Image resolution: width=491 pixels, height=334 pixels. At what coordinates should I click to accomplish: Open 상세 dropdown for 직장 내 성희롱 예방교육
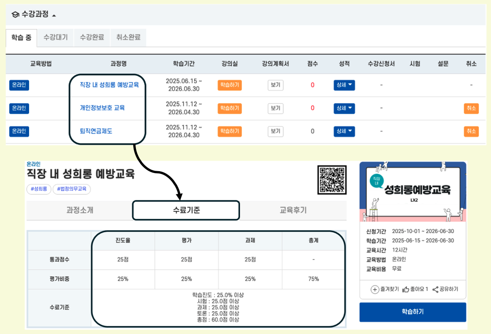[344, 85]
